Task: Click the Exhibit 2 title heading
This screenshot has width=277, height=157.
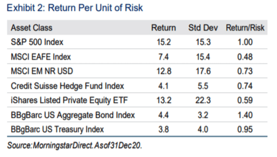Action: pos(75,8)
